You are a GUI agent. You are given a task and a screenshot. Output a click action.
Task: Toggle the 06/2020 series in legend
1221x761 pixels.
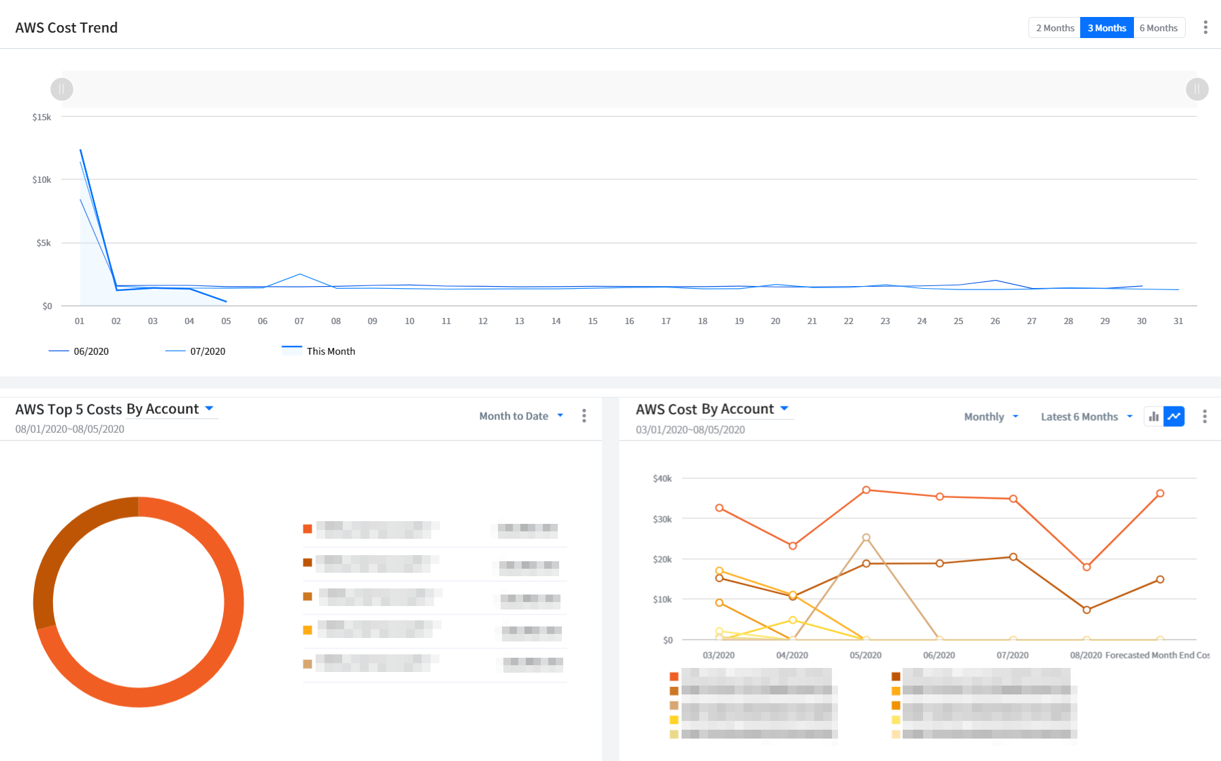(79, 351)
